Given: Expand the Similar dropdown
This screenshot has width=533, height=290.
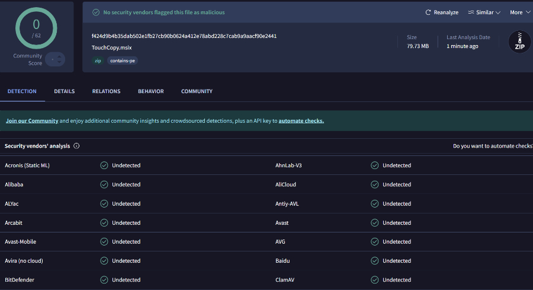Looking at the screenshot, I should coord(484,12).
